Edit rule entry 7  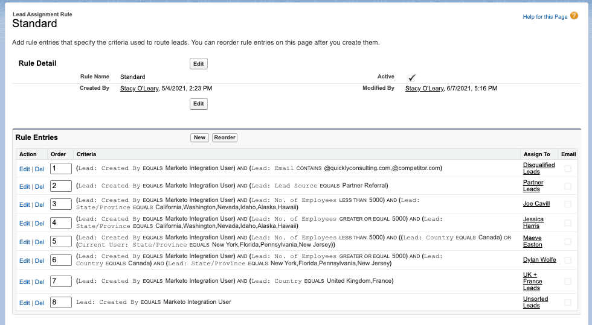pos(25,282)
